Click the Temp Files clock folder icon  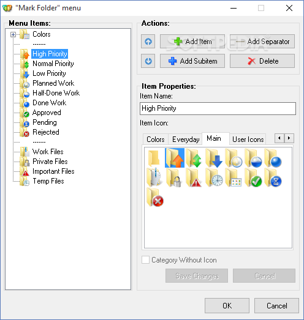click(25, 181)
